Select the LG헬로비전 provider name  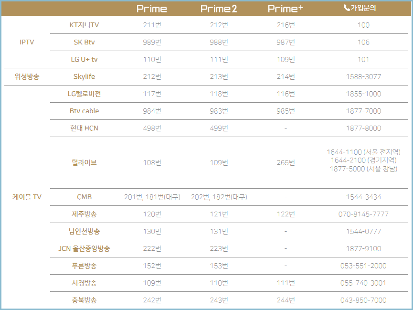pos(85,94)
